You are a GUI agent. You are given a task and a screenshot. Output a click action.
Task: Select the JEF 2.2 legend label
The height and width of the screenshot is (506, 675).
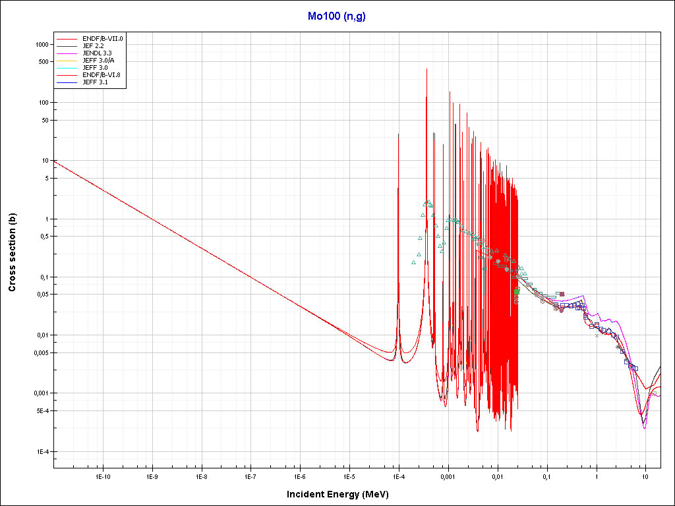pos(93,46)
